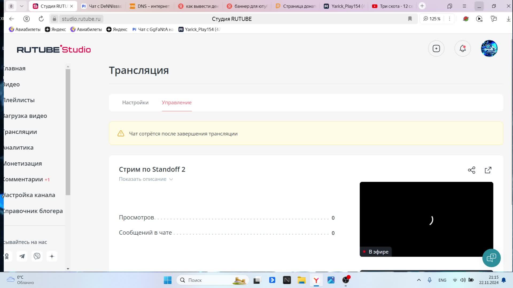This screenshot has width=513, height=288.
Task: Open the browser tab list dropdown
Action: coord(22,6)
